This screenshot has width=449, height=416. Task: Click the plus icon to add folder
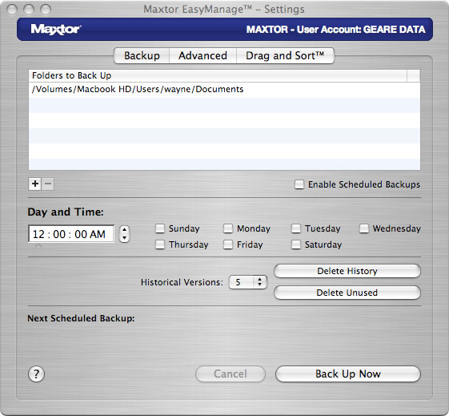[x=35, y=184]
